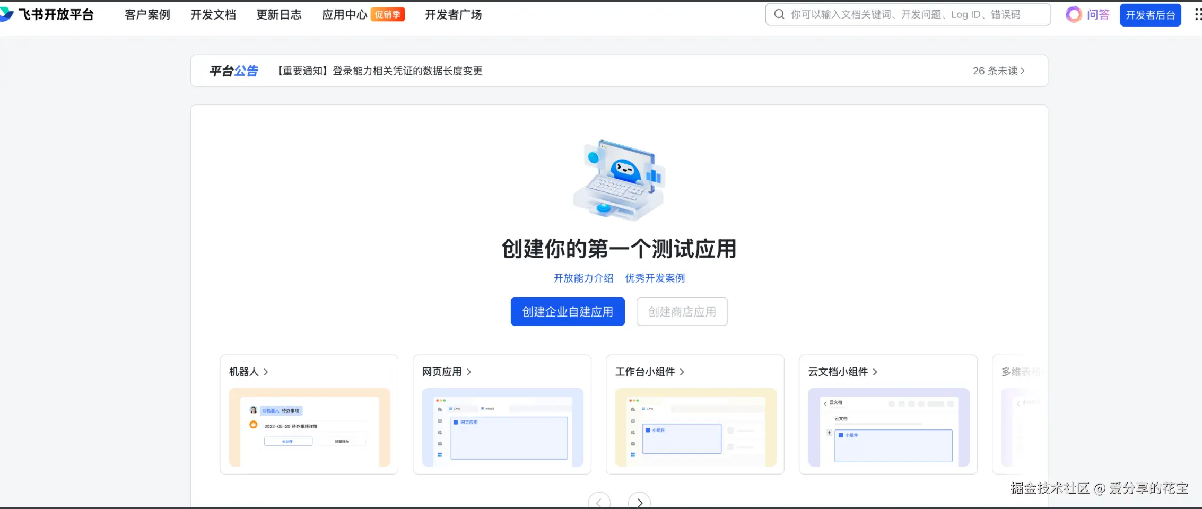Click the robot laptop illustration

coord(619,180)
